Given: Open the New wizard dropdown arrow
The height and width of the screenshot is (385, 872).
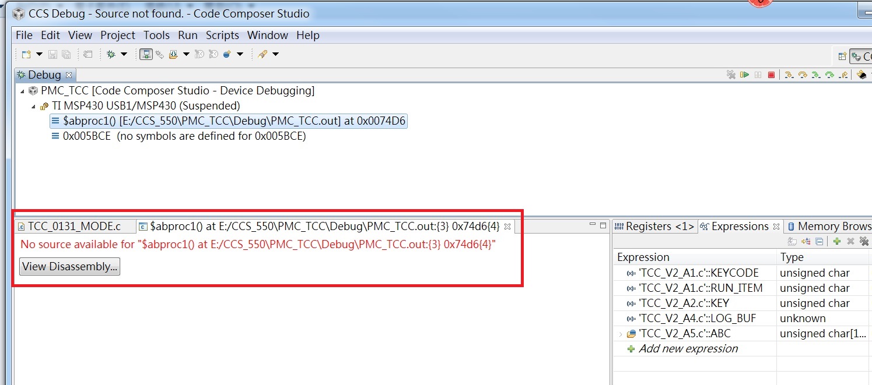Looking at the screenshot, I should point(39,54).
